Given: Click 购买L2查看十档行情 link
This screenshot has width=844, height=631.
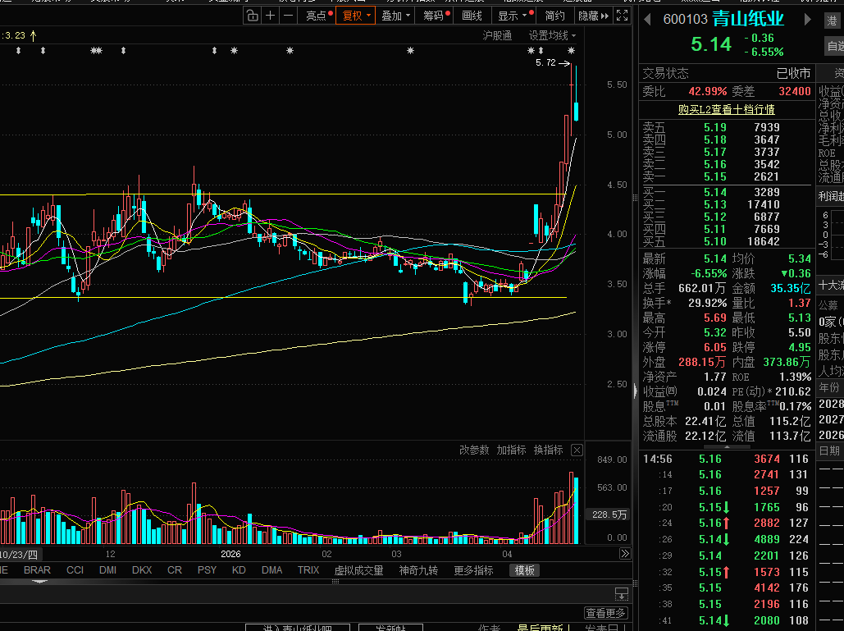Looking at the screenshot, I should point(726,109).
